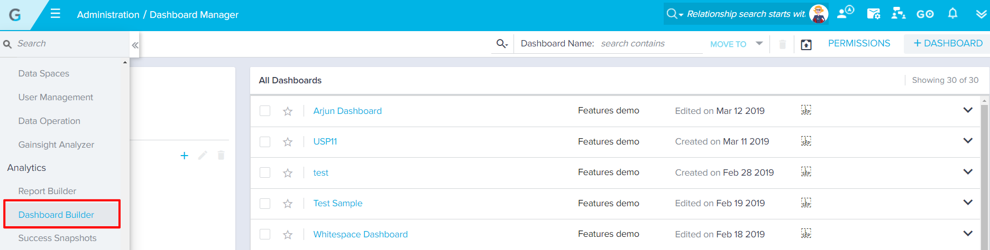
Task: Click the Gainsight G logo
Action: (x=15, y=15)
